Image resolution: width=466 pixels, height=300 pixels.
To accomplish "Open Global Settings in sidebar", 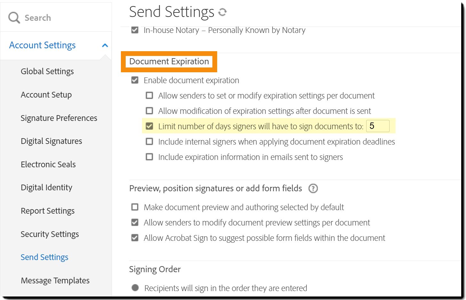I will pos(47,71).
